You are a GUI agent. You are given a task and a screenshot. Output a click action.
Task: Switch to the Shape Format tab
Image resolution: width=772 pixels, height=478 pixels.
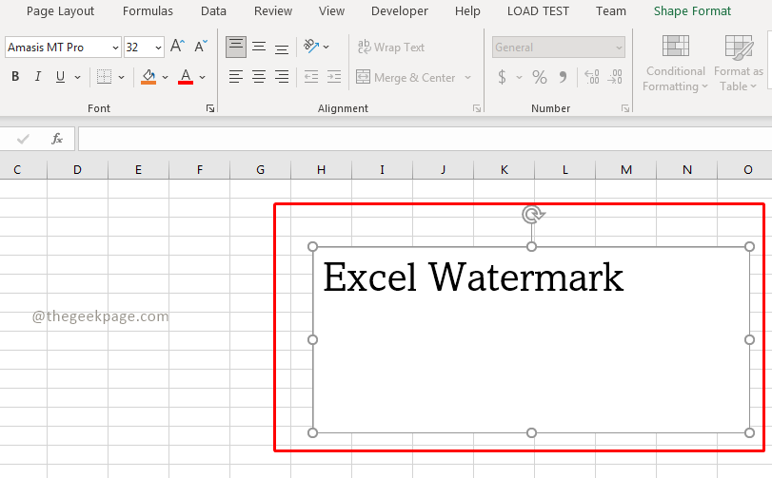coord(692,11)
